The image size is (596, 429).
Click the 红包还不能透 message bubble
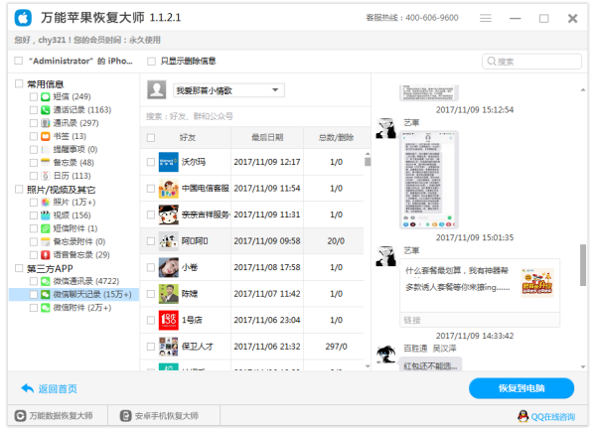point(431,364)
